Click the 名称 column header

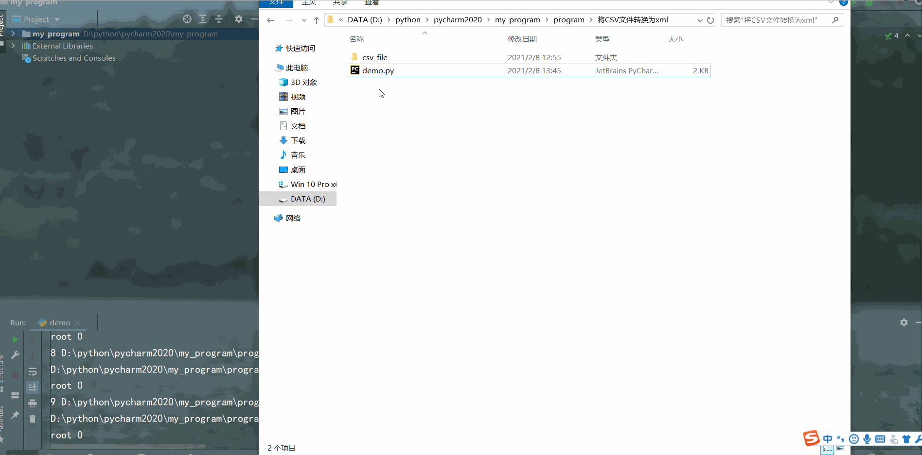tap(356, 39)
